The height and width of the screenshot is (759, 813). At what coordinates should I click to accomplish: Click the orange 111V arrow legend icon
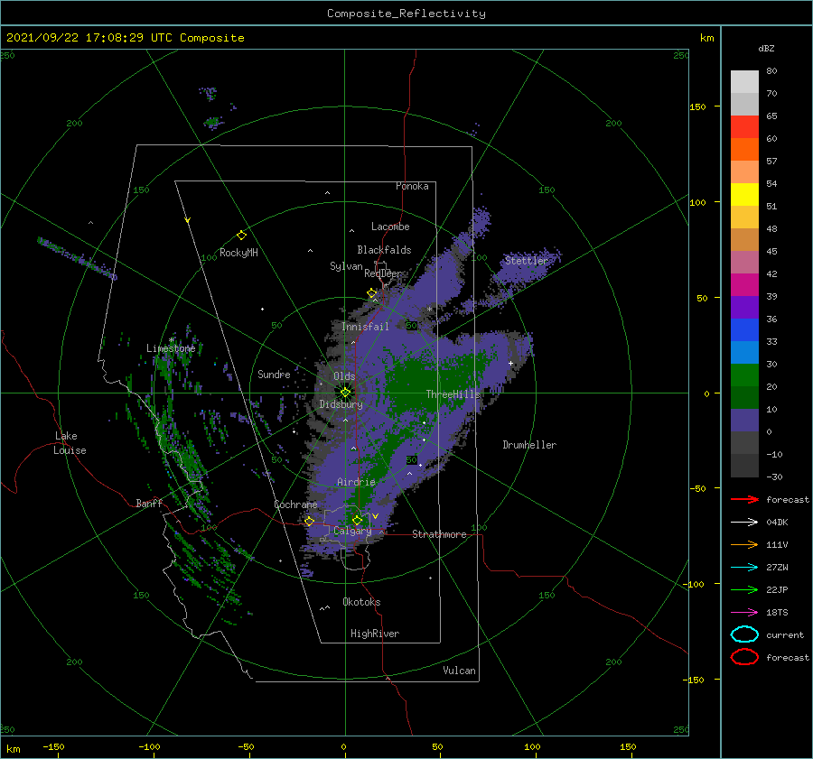pyautogui.click(x=744, y=544)
